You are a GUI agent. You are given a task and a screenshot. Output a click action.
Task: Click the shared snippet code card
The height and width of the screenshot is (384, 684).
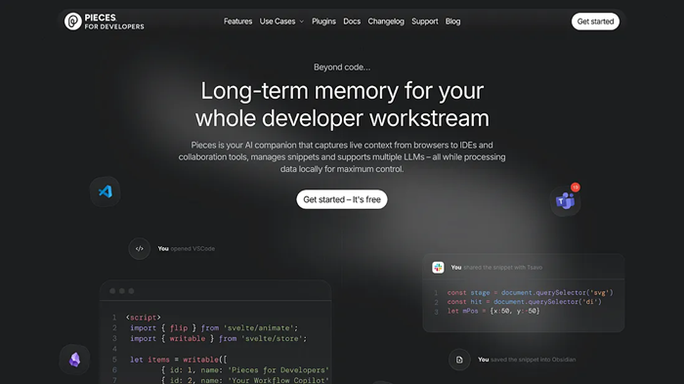tap(524, 293)
